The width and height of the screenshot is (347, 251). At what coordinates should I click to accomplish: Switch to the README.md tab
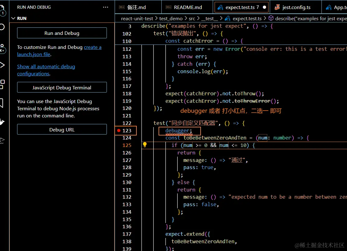click(x=188, y=7)
